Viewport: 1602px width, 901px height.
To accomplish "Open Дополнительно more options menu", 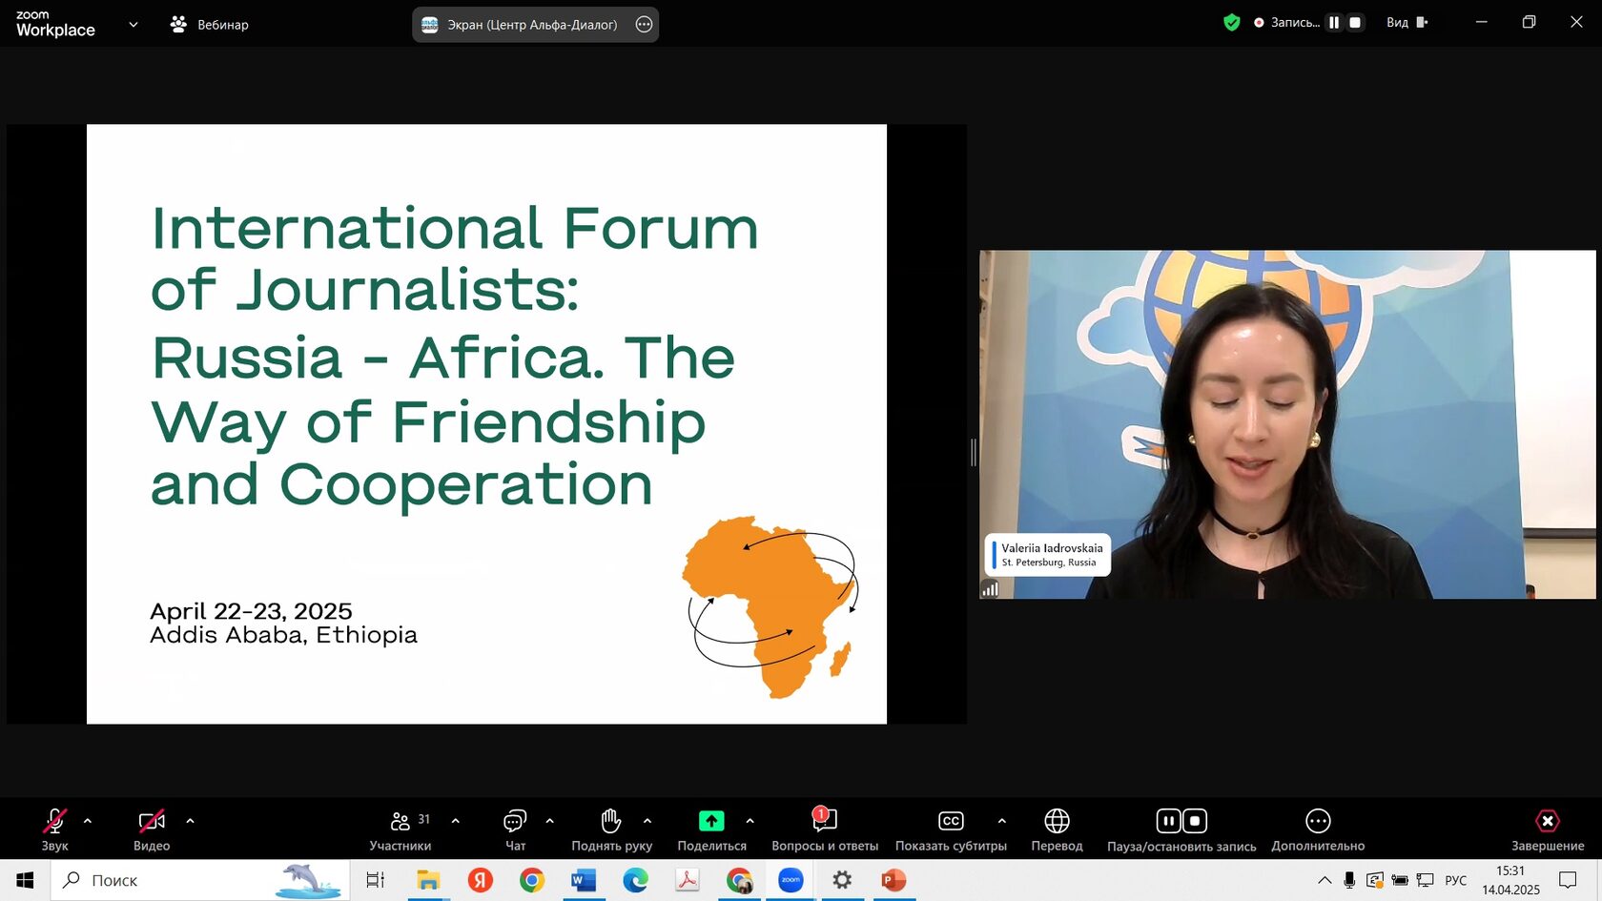I will pos(1318,829).
